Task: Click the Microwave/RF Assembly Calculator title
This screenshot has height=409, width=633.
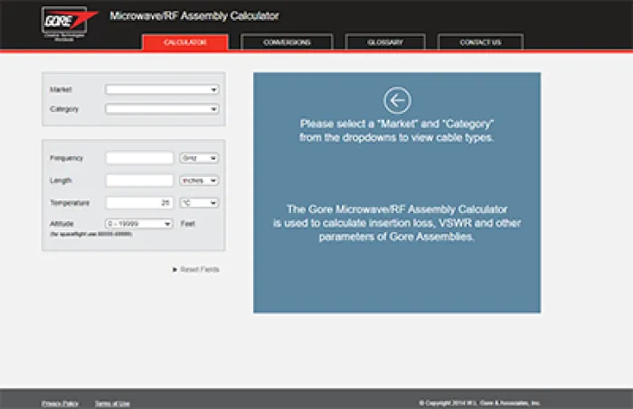Action: (194, 15)
